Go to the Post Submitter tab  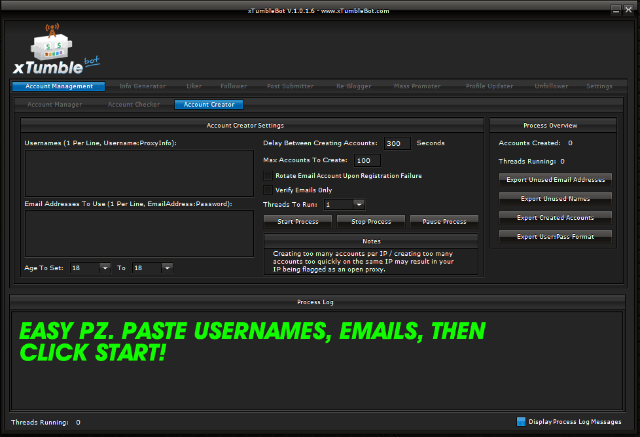tap(290, 86)
